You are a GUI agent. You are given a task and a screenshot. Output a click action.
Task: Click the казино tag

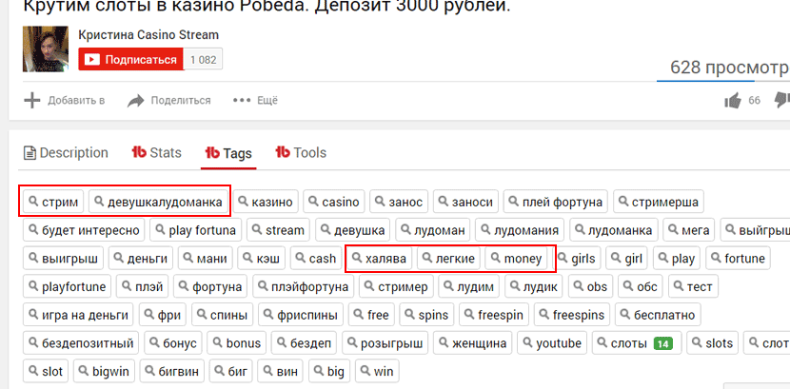tap(266, 202)
